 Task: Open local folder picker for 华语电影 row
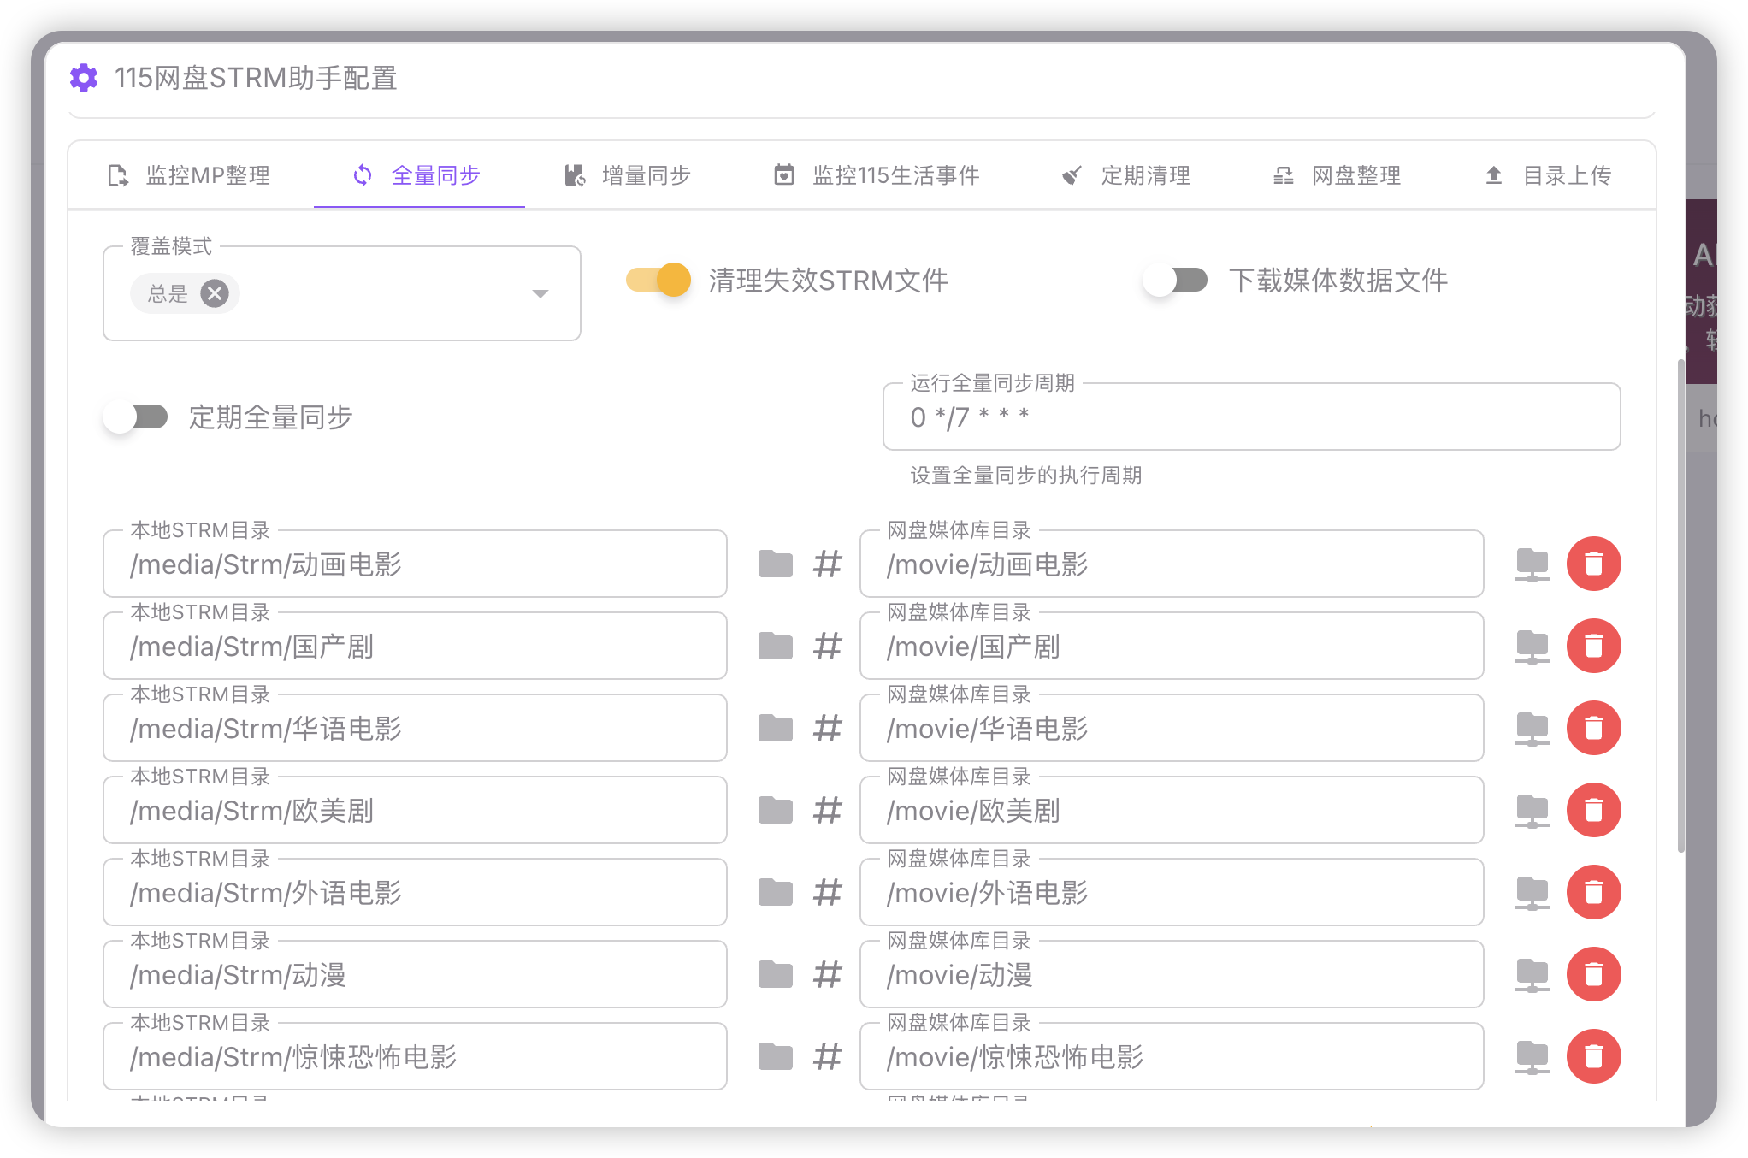tap(775, 728)
